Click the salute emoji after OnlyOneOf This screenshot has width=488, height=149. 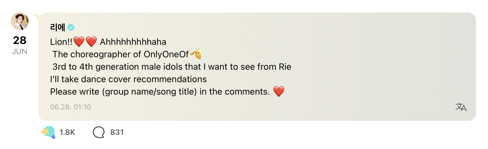pyautogui.click(x=196, y=54)
